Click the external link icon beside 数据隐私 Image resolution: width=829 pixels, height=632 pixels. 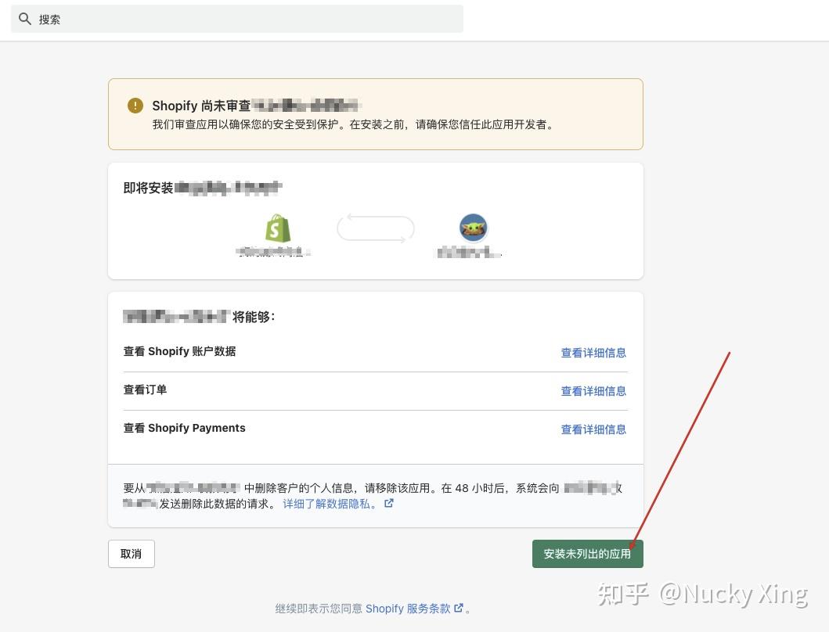coord(388,504)
